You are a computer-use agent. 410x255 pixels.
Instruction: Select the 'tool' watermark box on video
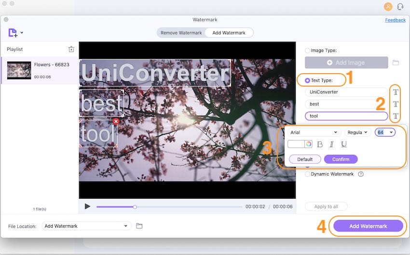click(x=98, y=133)
